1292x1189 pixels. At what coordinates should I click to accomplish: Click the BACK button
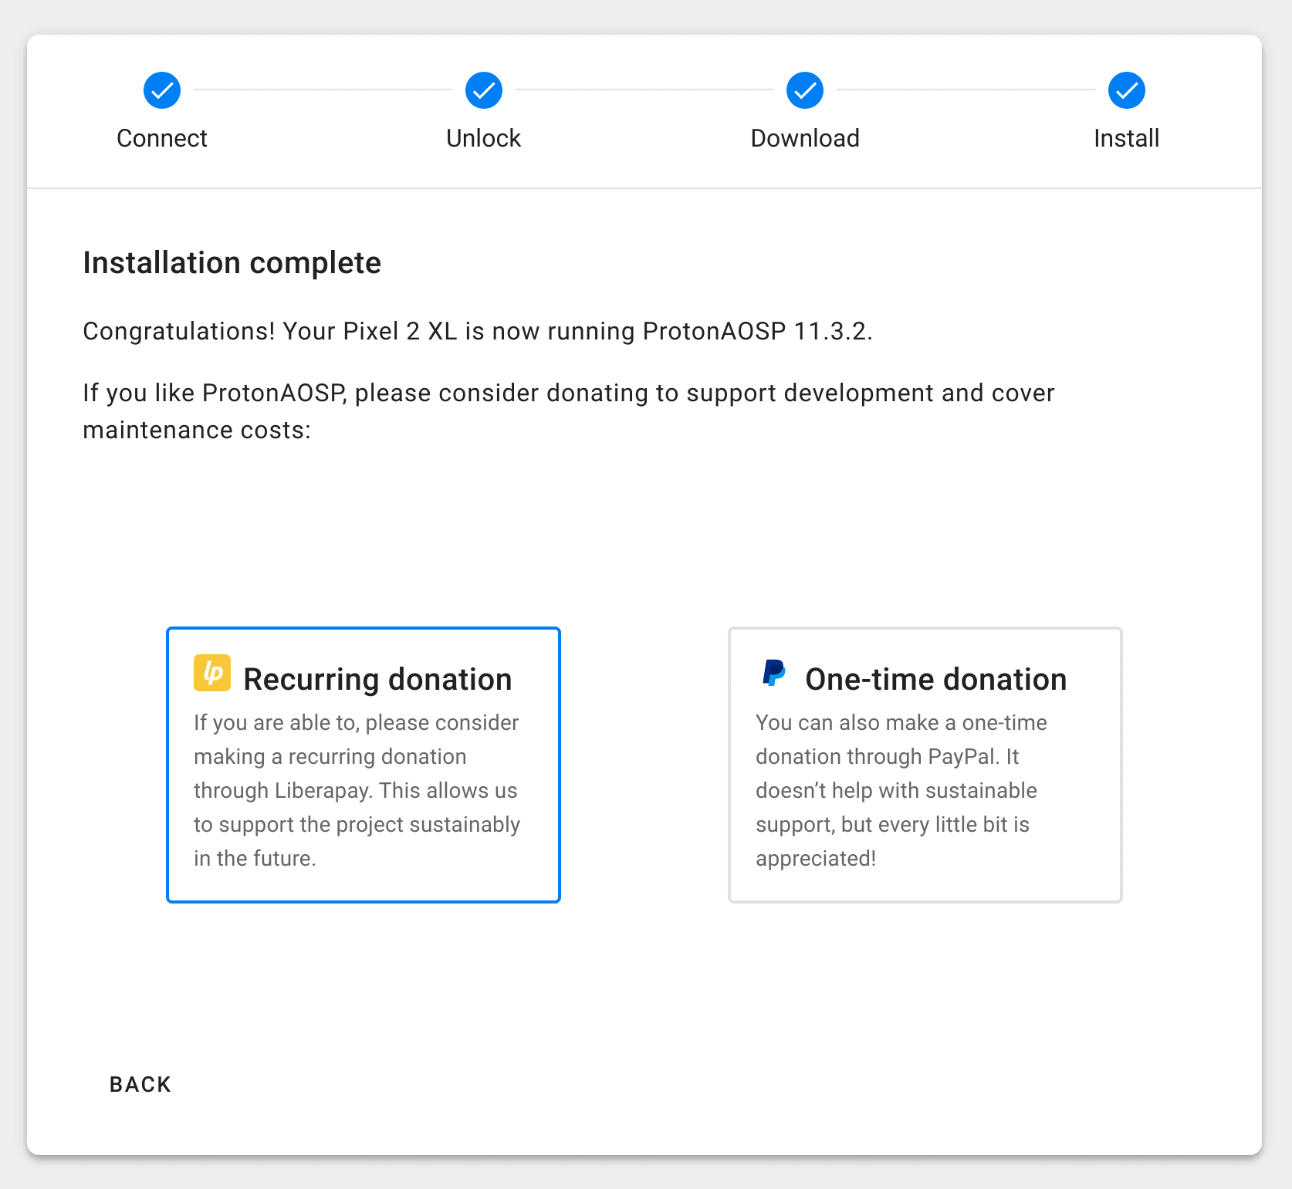(x=140, y=1083)
